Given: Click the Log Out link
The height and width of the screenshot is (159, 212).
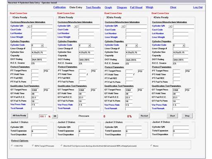Looking at the screenshot, I should pyautogui.click(x=198, y=7).
